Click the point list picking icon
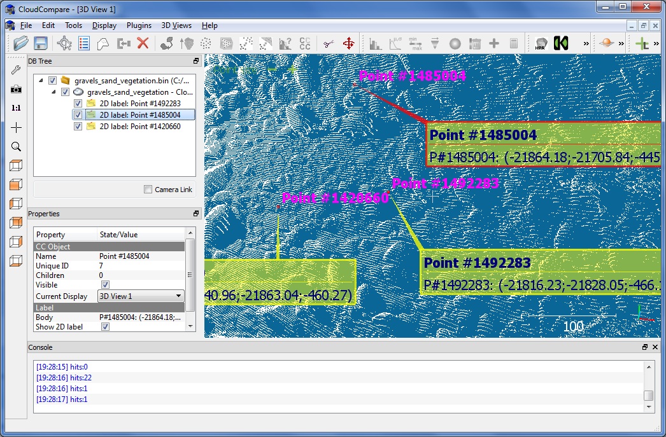Screen dimensions: 666x437 click(83, 43)
